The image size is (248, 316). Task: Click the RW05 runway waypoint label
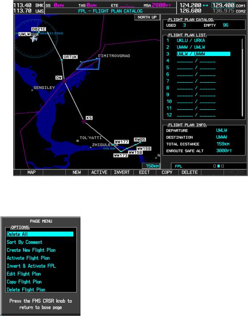point(140,140)
